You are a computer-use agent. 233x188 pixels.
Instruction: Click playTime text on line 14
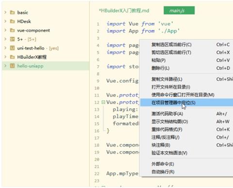tap(125, 117)
